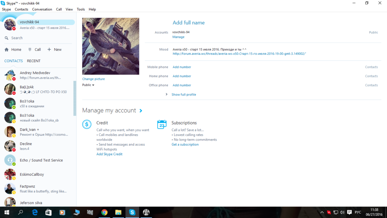Expand Manage my account arrow
The width and height of the screenshot is (387, 218).
tap(141, 111)
